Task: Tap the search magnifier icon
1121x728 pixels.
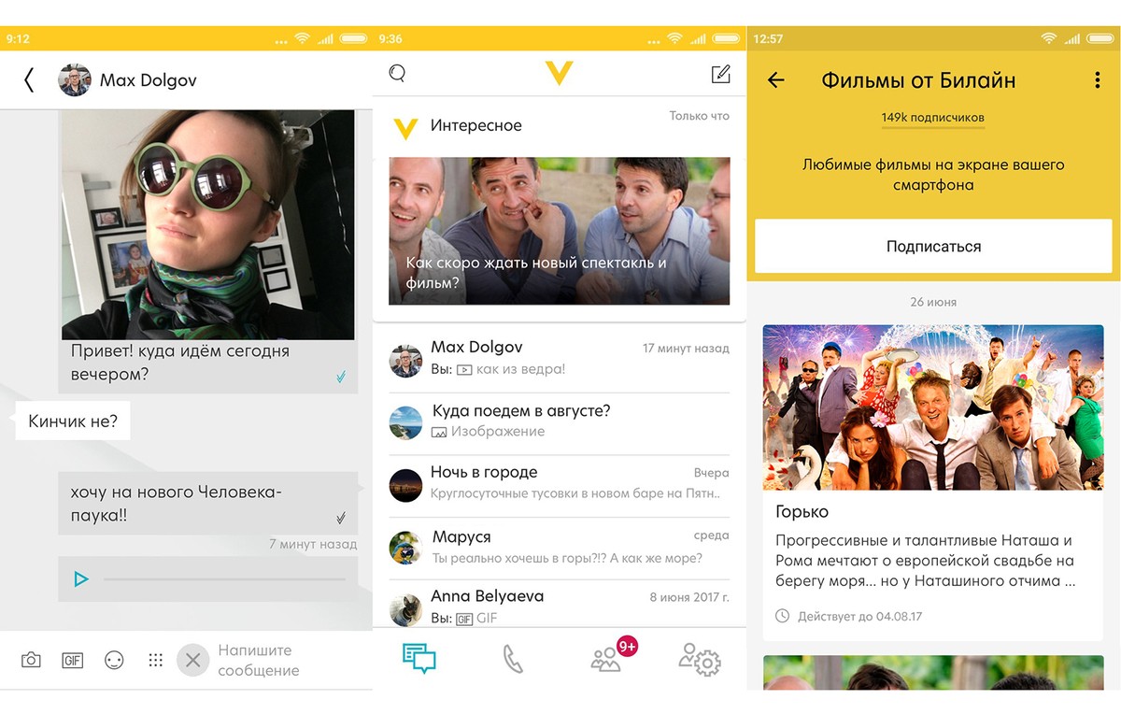Action: point(397,74)
